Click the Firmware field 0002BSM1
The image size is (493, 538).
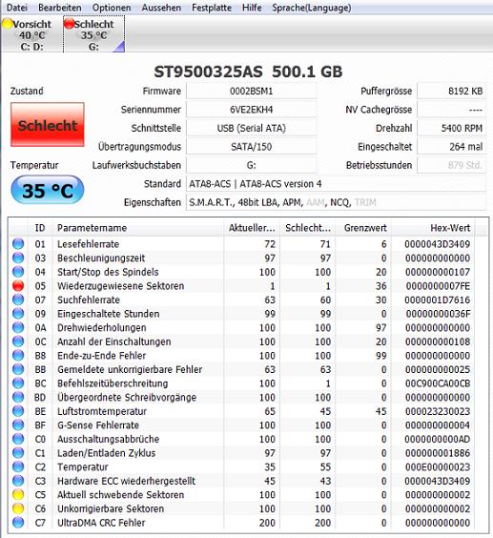click(251, 91)
